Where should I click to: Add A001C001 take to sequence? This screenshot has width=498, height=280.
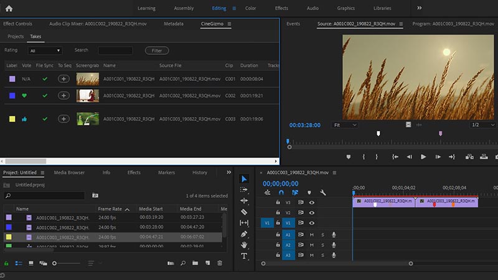[63, 79]
